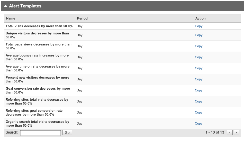
Task: Go to previous page arrow
Action: tap(230, 133)
